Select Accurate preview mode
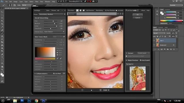 coord(116,11)
